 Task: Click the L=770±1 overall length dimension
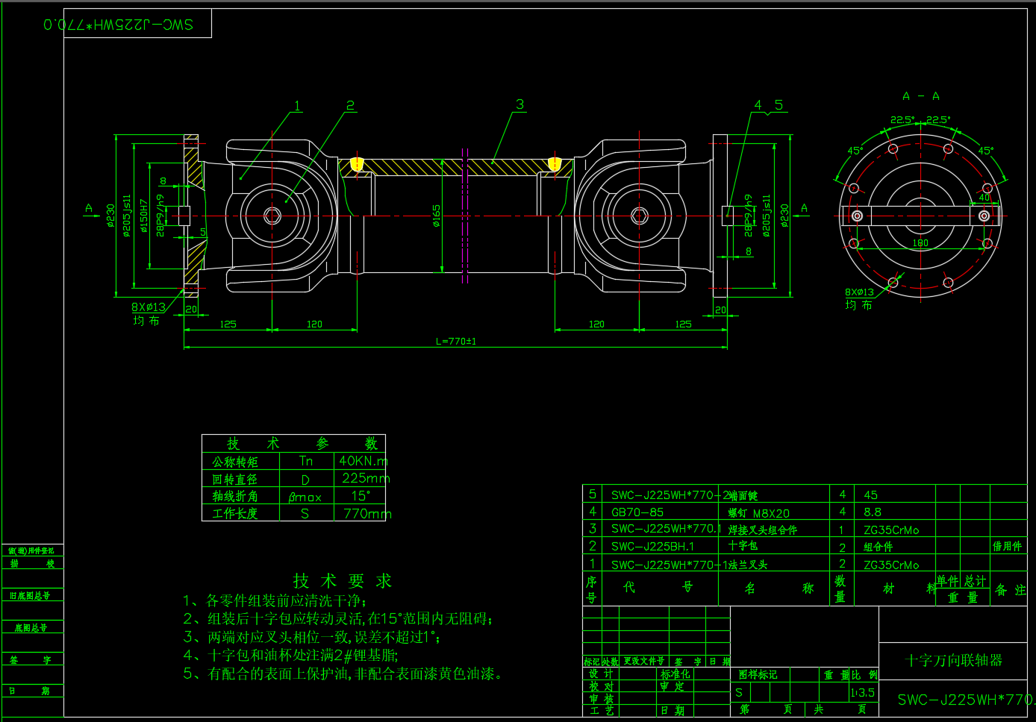pos(456,342)
